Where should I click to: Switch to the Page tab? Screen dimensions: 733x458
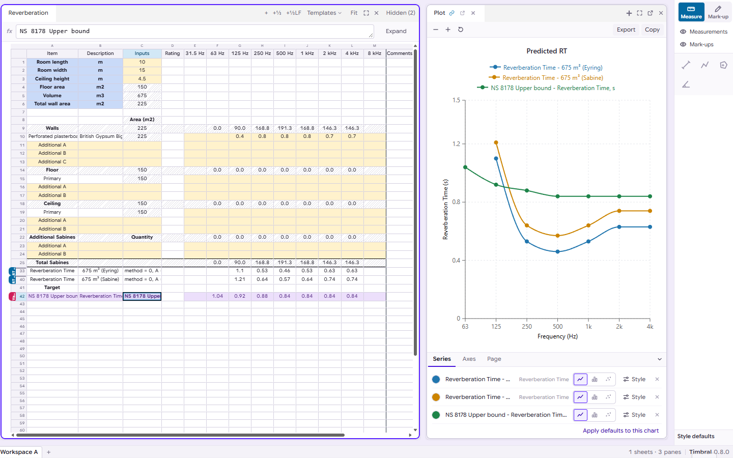(x=494, y=359)
